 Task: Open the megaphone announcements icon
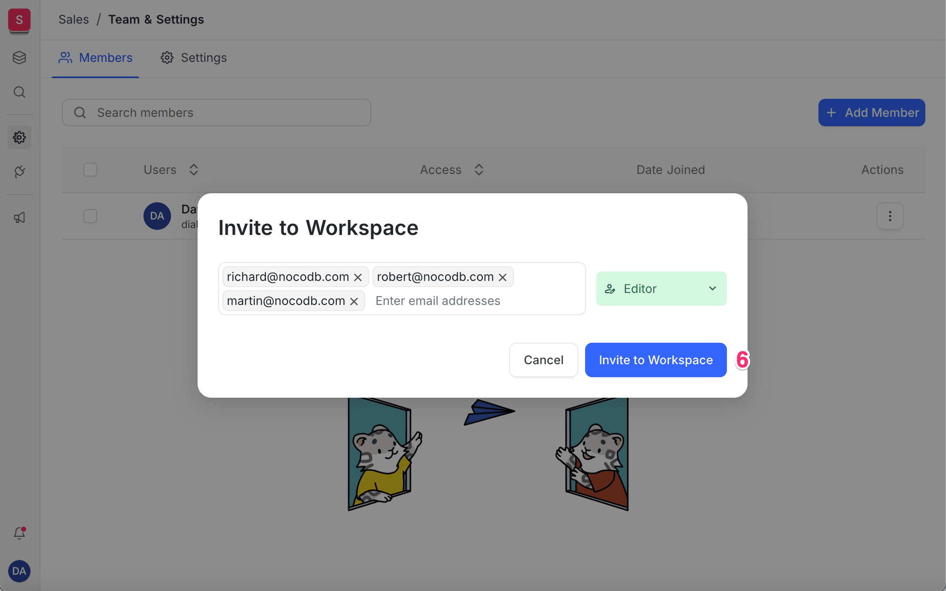click(19, 218)
